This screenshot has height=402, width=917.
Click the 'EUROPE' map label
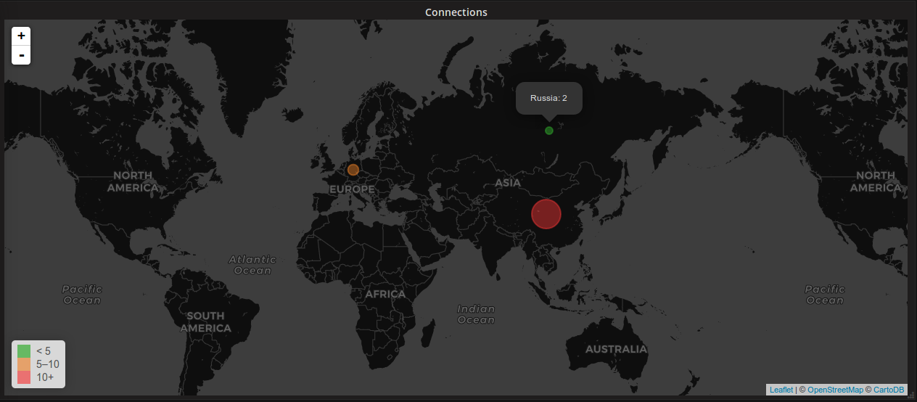point(352,189)
